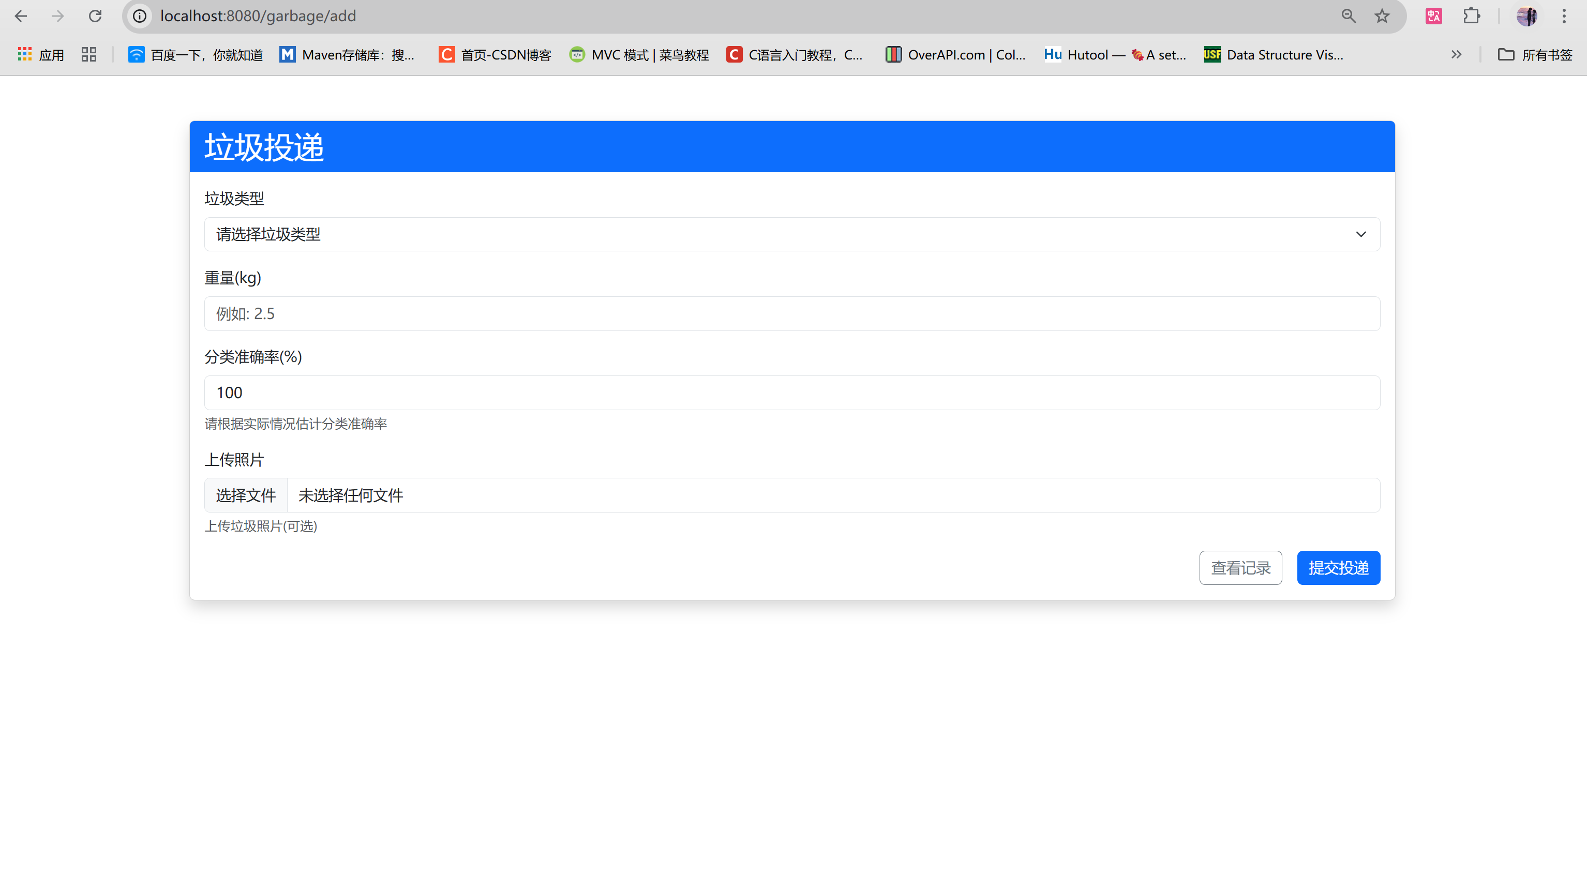The width and height of the screenshot is (1587, 889).
Task: Open 首页-CSDN博客 bookmark
Action: tap(495, 55)
